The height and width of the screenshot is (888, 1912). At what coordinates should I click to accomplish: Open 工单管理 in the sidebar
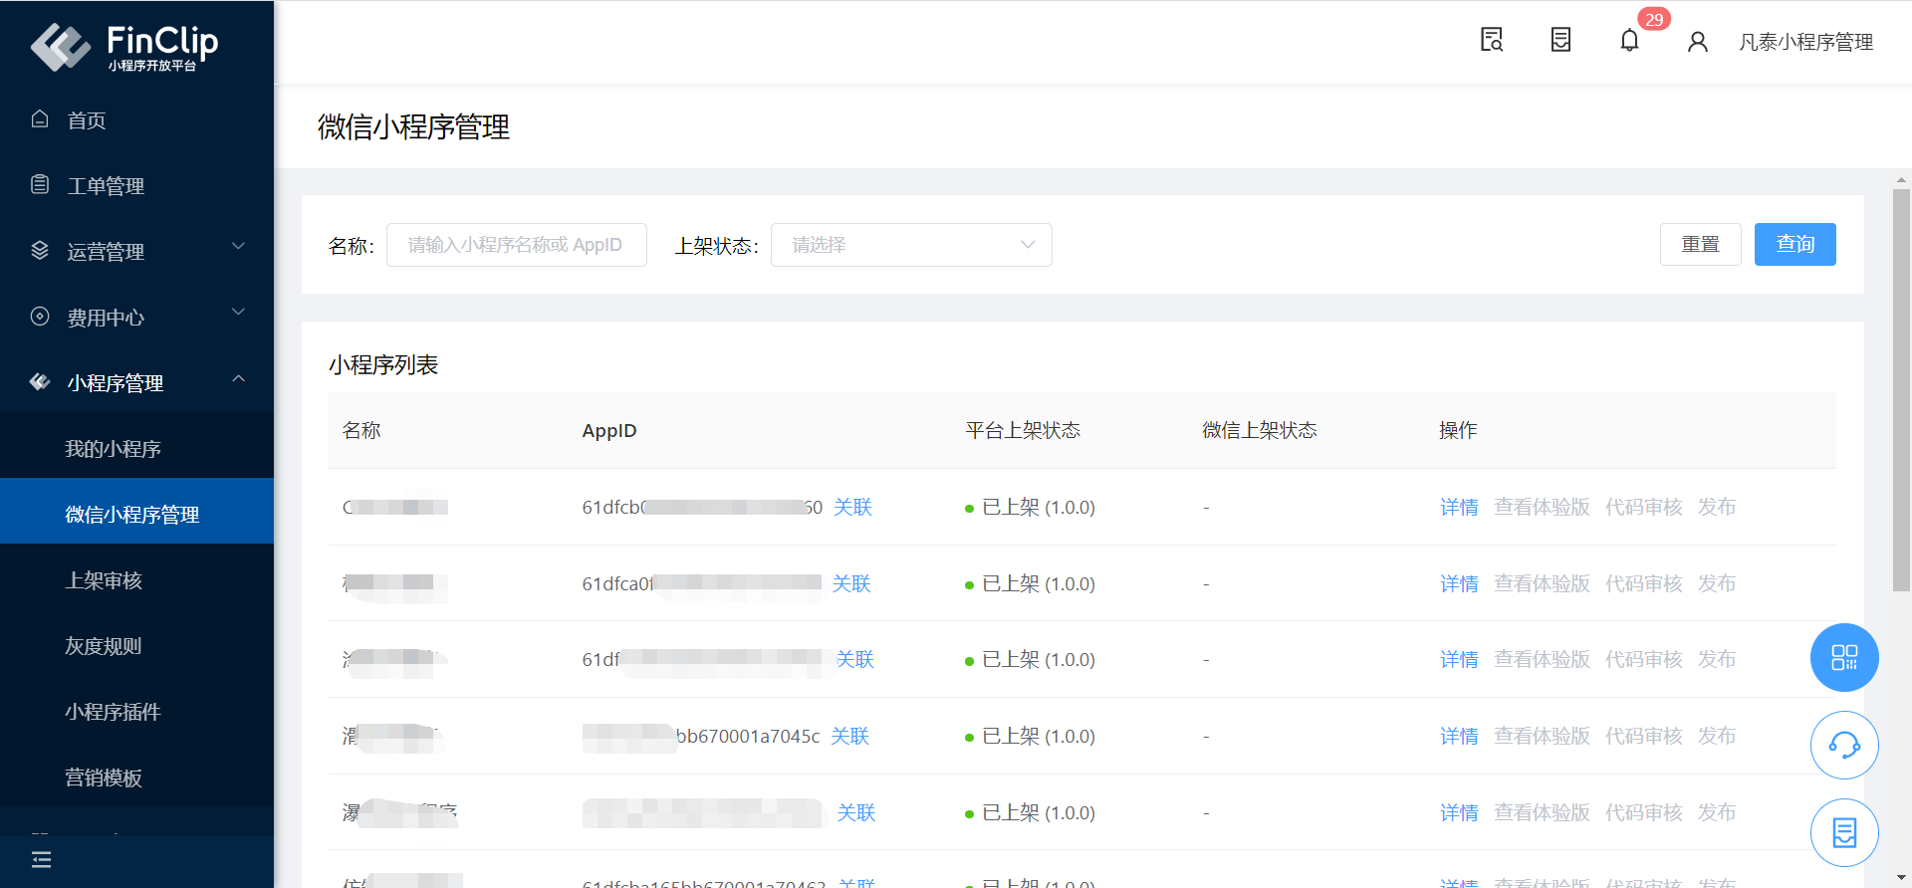106,186
